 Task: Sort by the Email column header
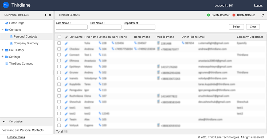tap(202, 37)
